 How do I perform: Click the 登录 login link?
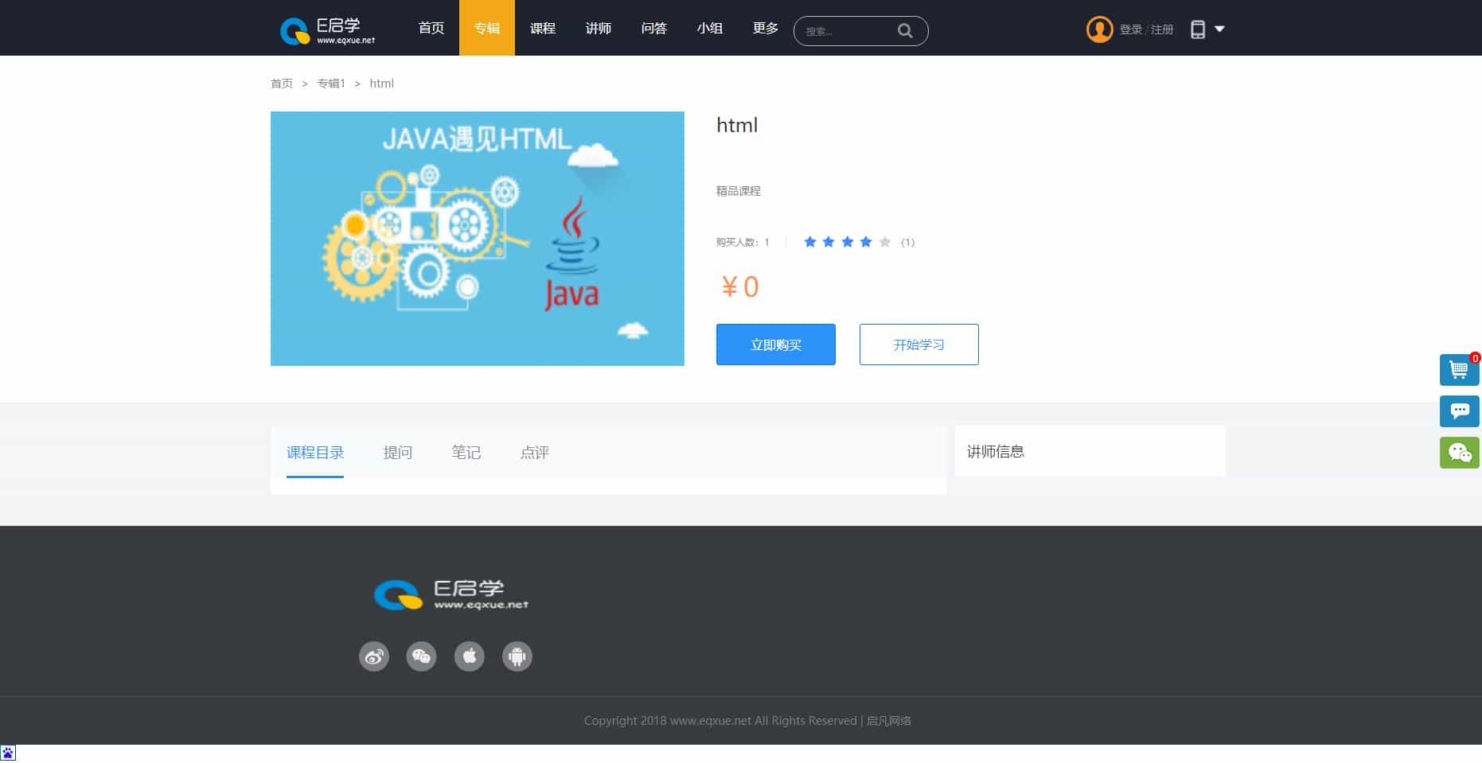coord(1131,29)
